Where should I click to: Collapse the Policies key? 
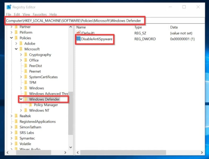pyautogui.click(x=11, y=38)
